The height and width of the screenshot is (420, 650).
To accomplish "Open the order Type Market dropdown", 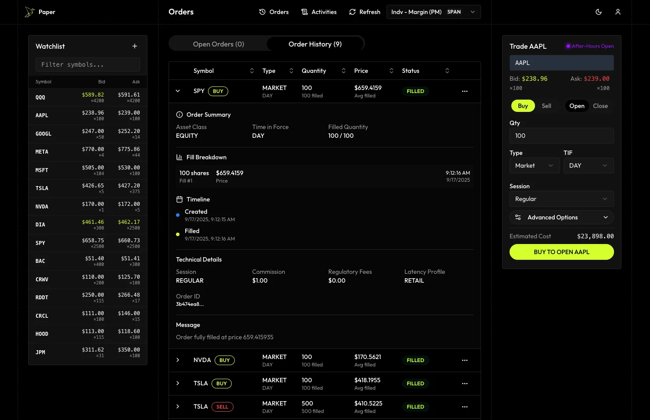I will tap(534, 165).
